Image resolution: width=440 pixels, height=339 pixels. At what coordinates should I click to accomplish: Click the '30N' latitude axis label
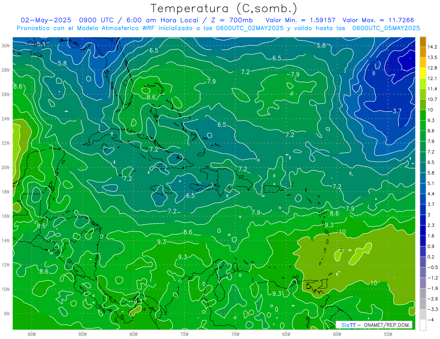(x=5, y=45)
